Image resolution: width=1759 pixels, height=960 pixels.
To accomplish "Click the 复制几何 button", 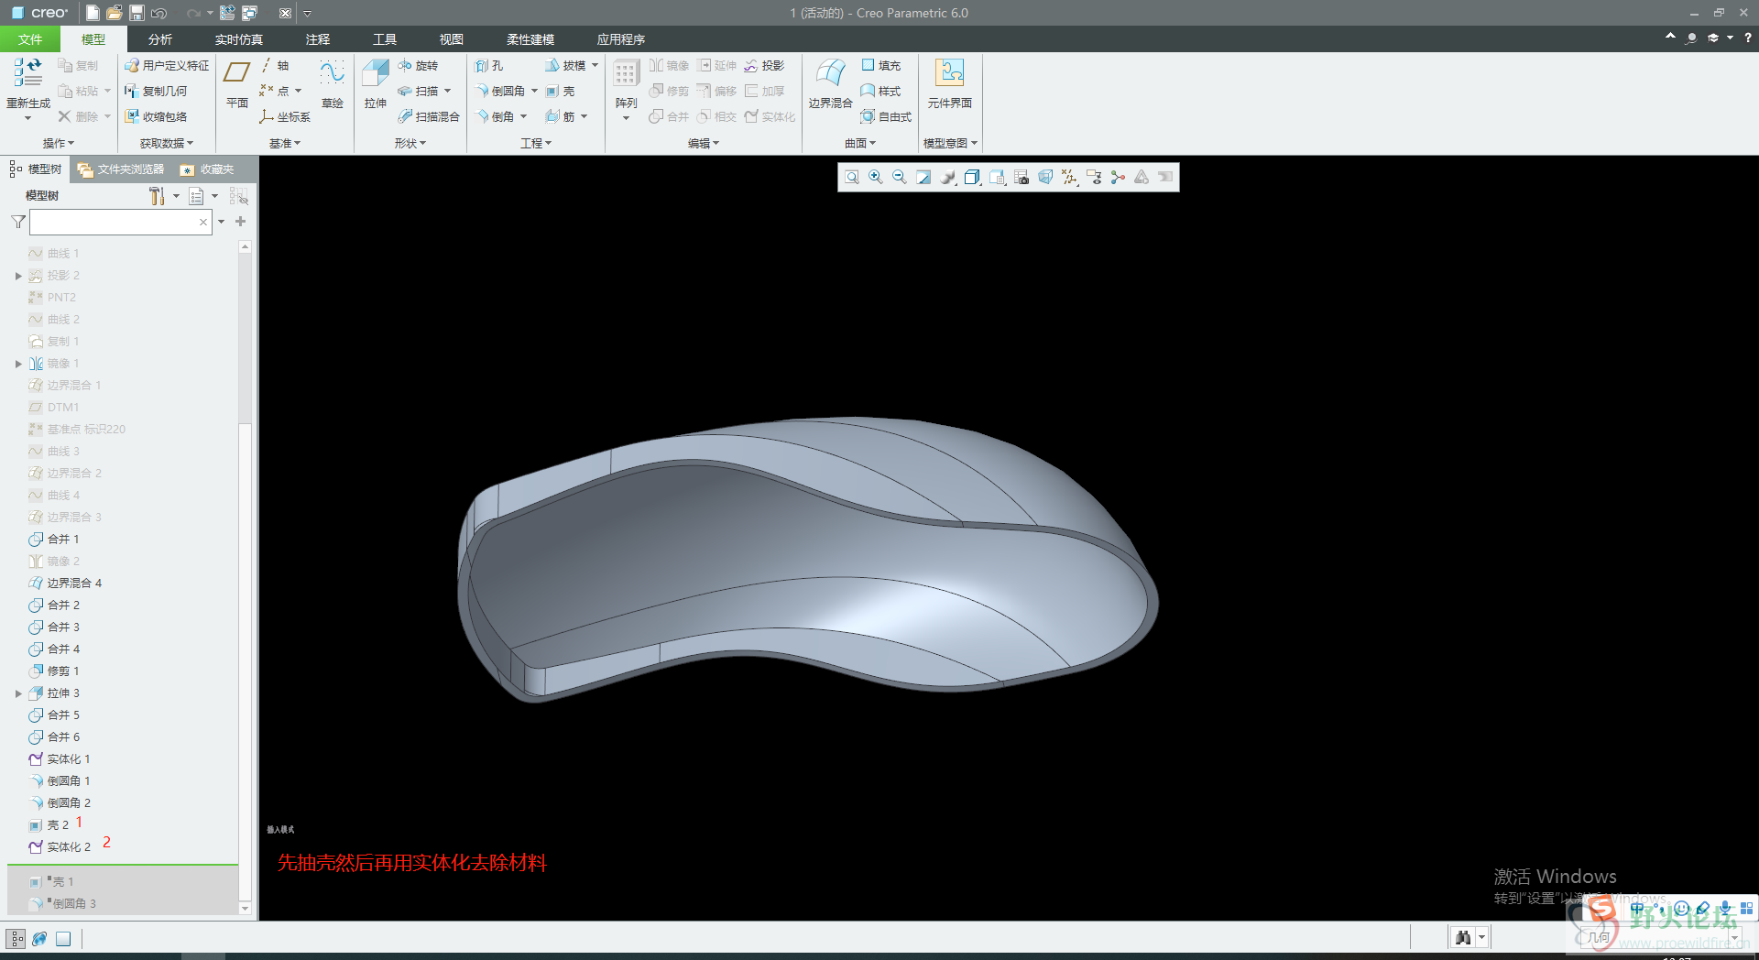I will (156, 92).
